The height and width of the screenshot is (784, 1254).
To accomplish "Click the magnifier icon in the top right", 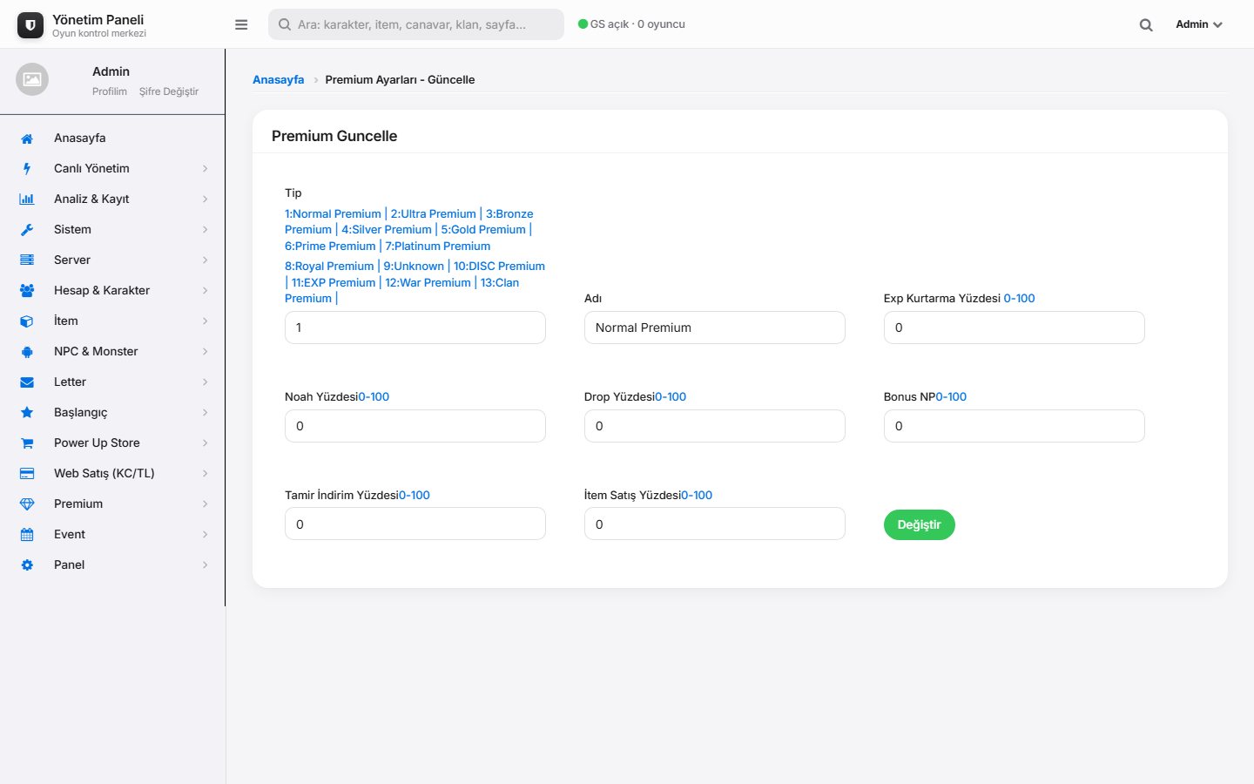I will point(1146,24).
